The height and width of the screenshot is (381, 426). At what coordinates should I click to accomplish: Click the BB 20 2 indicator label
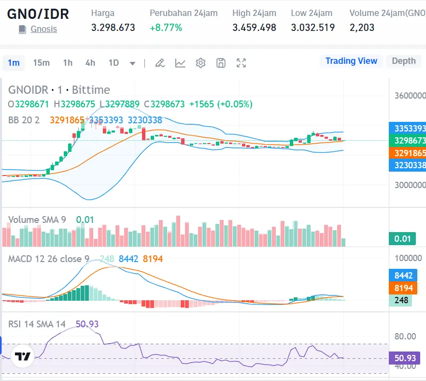point(22,120)
